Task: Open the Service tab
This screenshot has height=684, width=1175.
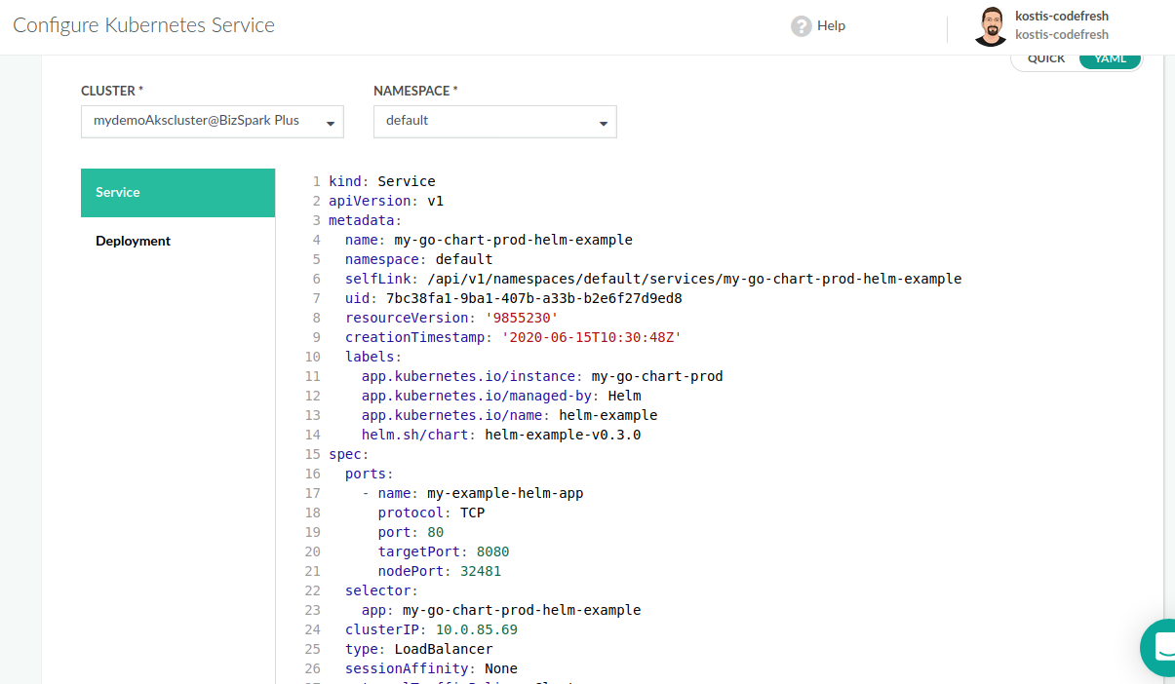Action: pos(177,193)
